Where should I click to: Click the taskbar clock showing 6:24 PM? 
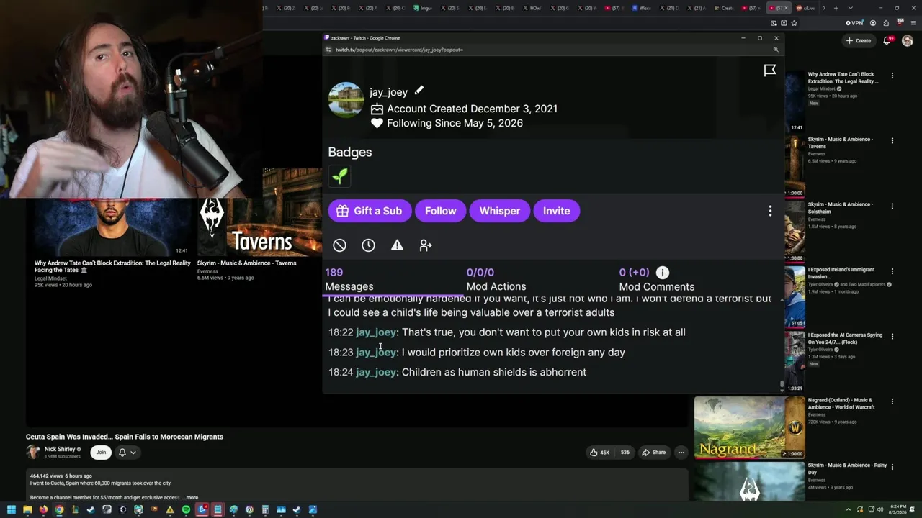[898, 510]
